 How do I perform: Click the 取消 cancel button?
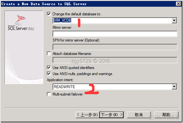tap(139, 115)
